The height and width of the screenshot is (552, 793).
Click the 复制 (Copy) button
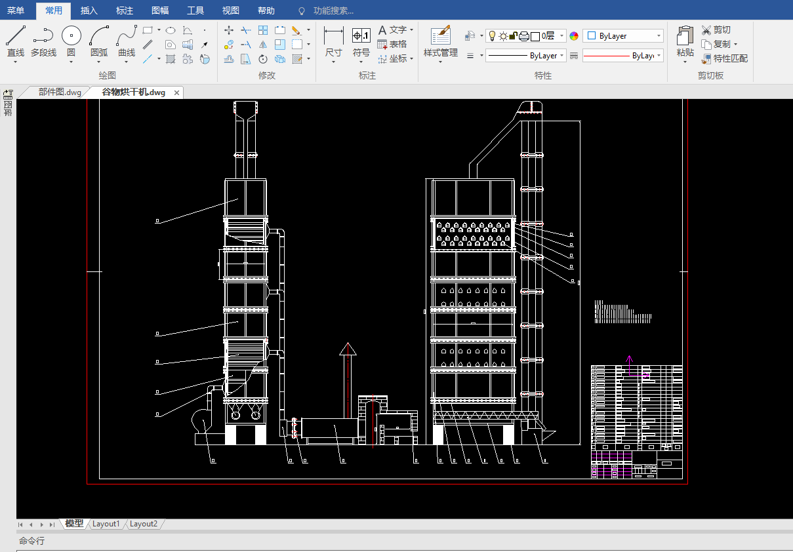click(x=716, y=44)
